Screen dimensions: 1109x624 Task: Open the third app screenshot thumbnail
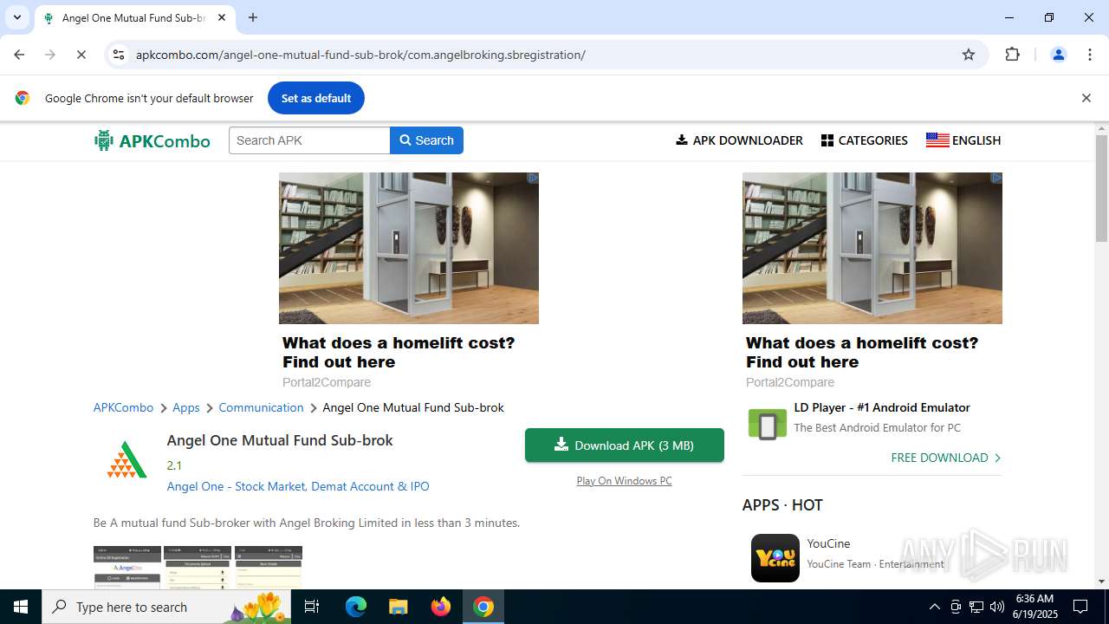pos(269,568)
